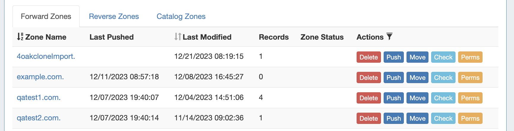
Task: Push the qatest1.com. zone
Action: point(393,98)
